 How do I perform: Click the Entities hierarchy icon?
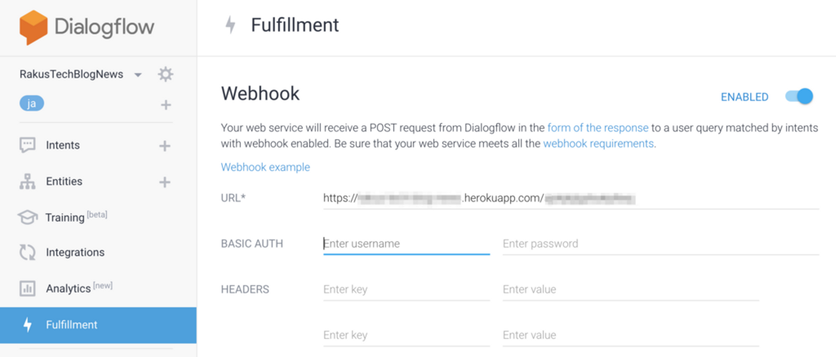(27, 181)
